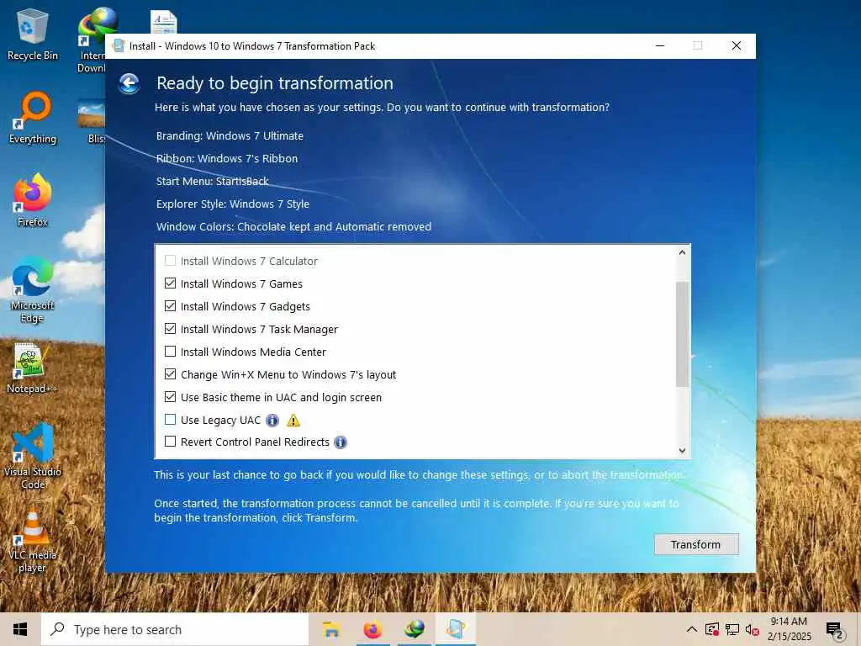Show hidden system tray icons
The image size is (861, 646).
point(692,629)
